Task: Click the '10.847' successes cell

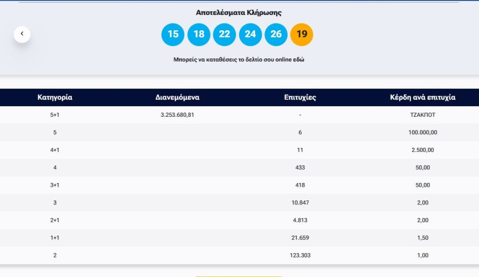Action: pos(300,203)
